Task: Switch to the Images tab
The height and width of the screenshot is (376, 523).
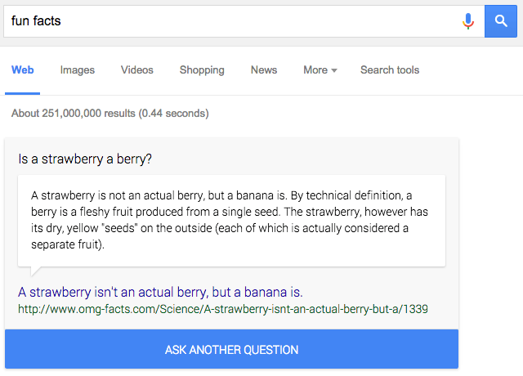Action: point(77,70)
